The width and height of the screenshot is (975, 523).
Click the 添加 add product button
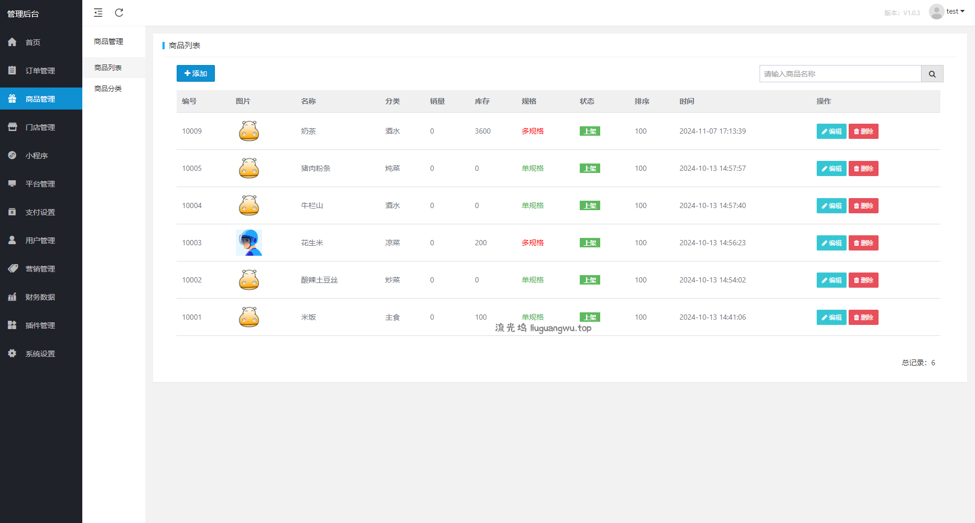tap(196, 73)
